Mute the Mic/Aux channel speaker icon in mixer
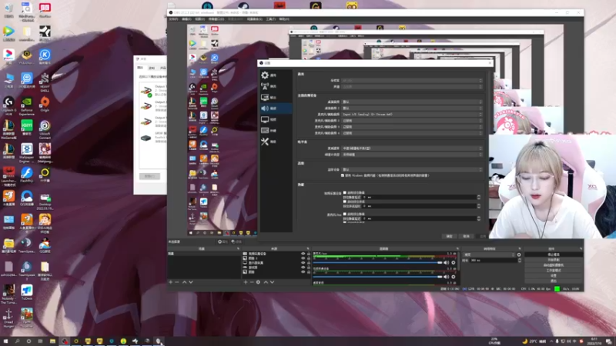 click(x=446, y=262)
